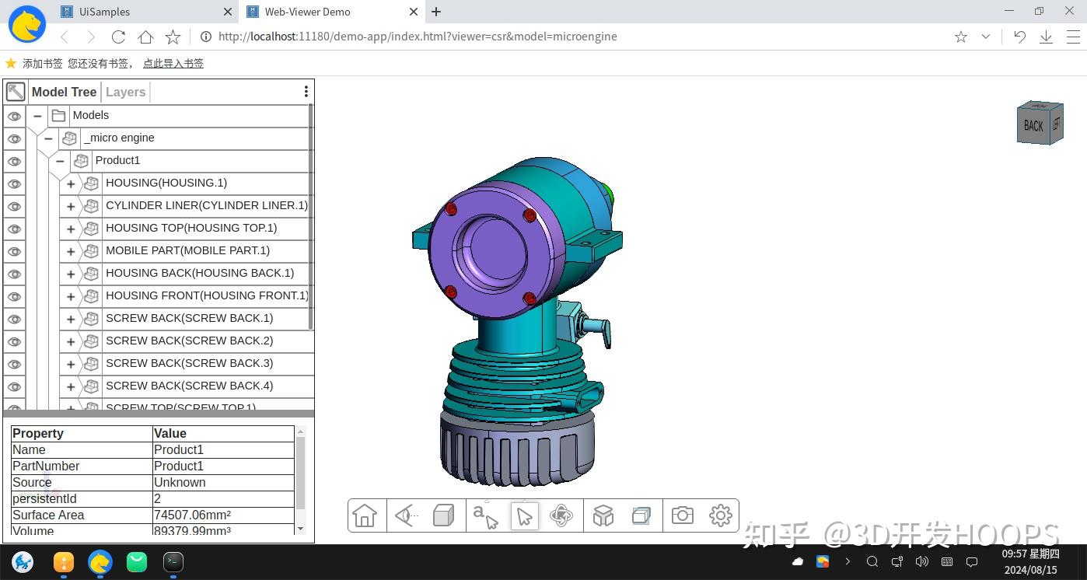Select SCREW BACK(SCREW BACK.3) tree item
1087x580 pixels.
point(190,363)
